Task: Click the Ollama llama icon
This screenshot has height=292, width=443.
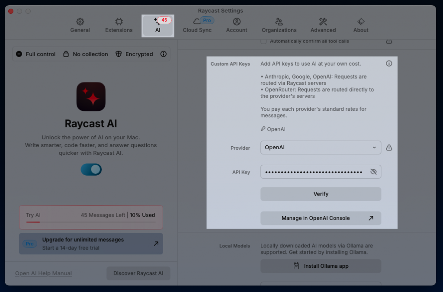Action: pos(296,266)
